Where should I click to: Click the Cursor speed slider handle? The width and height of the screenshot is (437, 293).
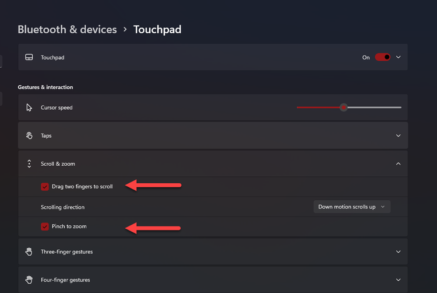344,107
